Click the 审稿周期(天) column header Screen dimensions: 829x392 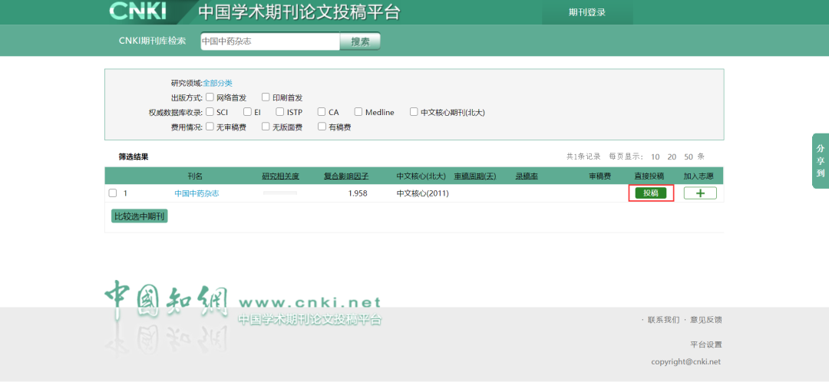click(x=475, y=176)
